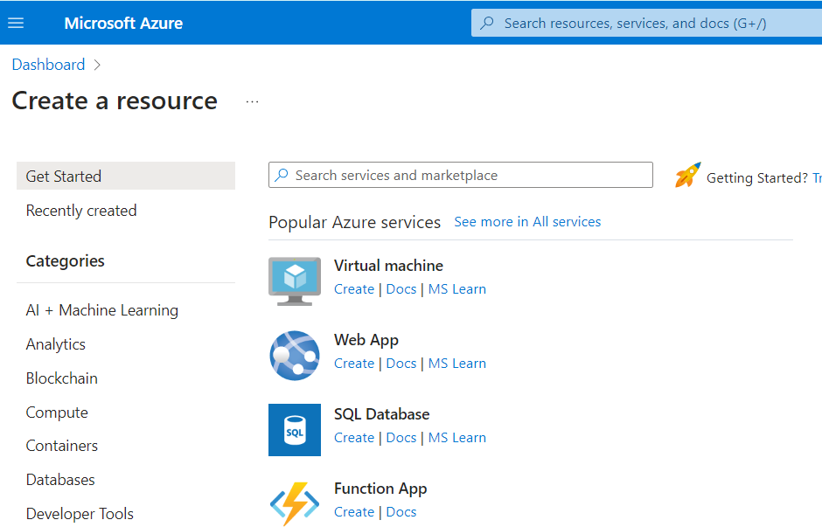
Task: Click Create under Virtual machine
Action: (x=354, y=288)
